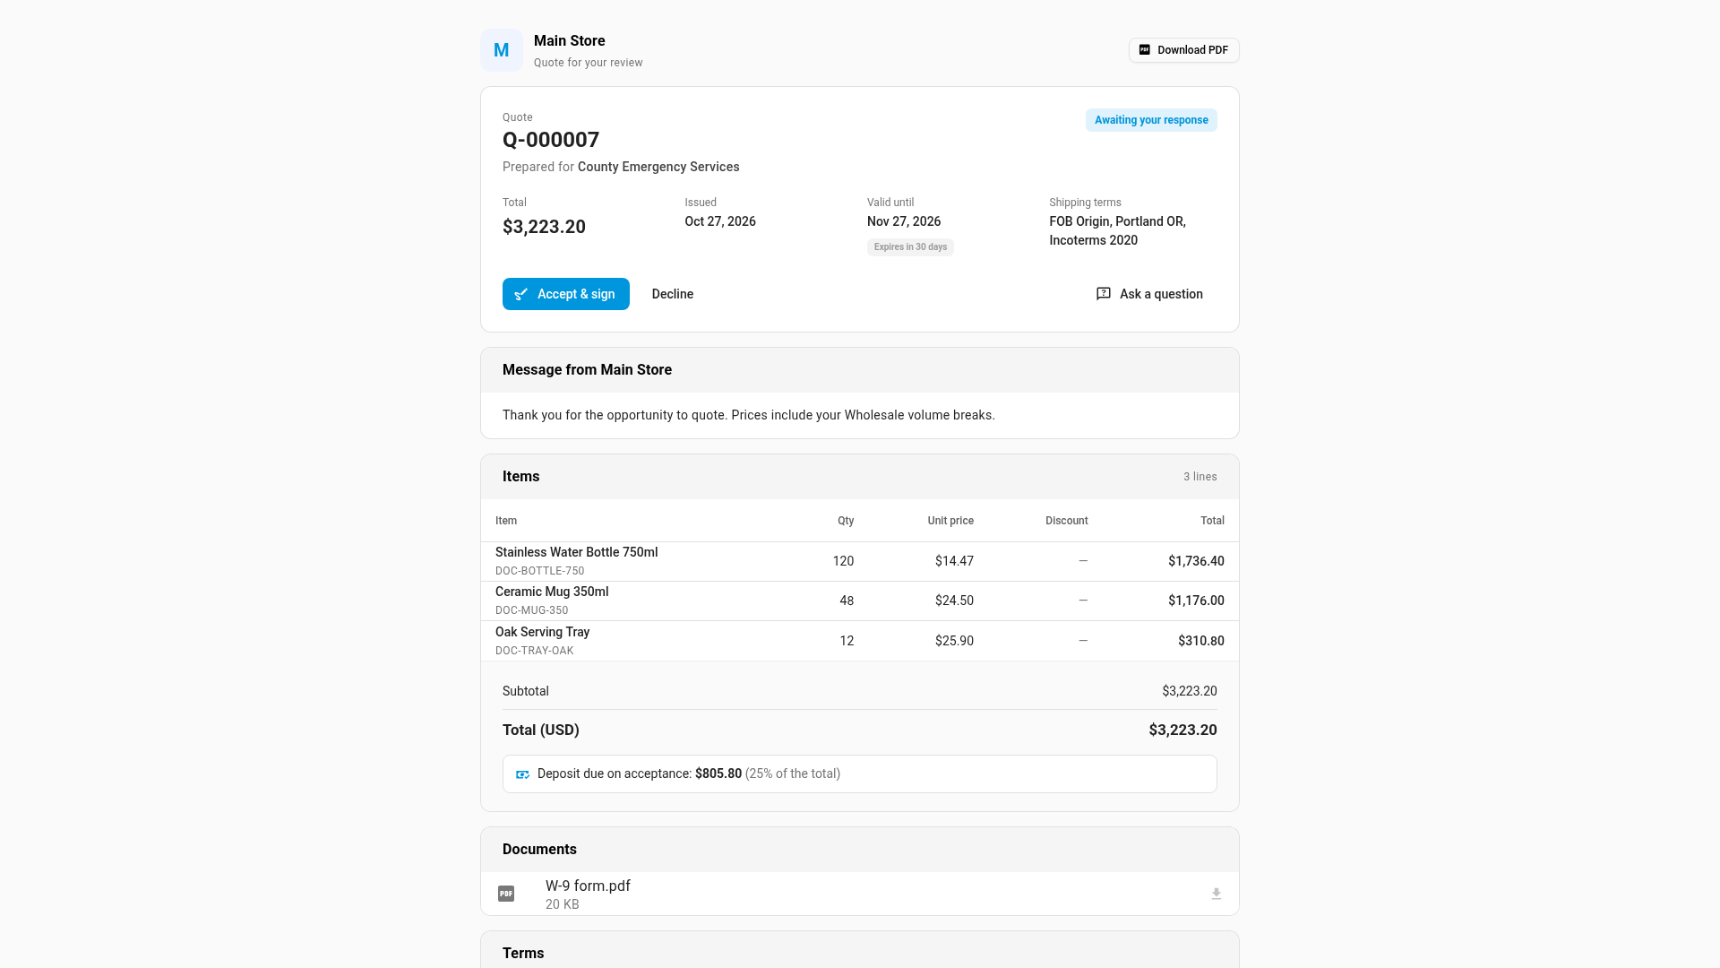
Task: Click the $14.47 unit price
Action: [954, 561]
